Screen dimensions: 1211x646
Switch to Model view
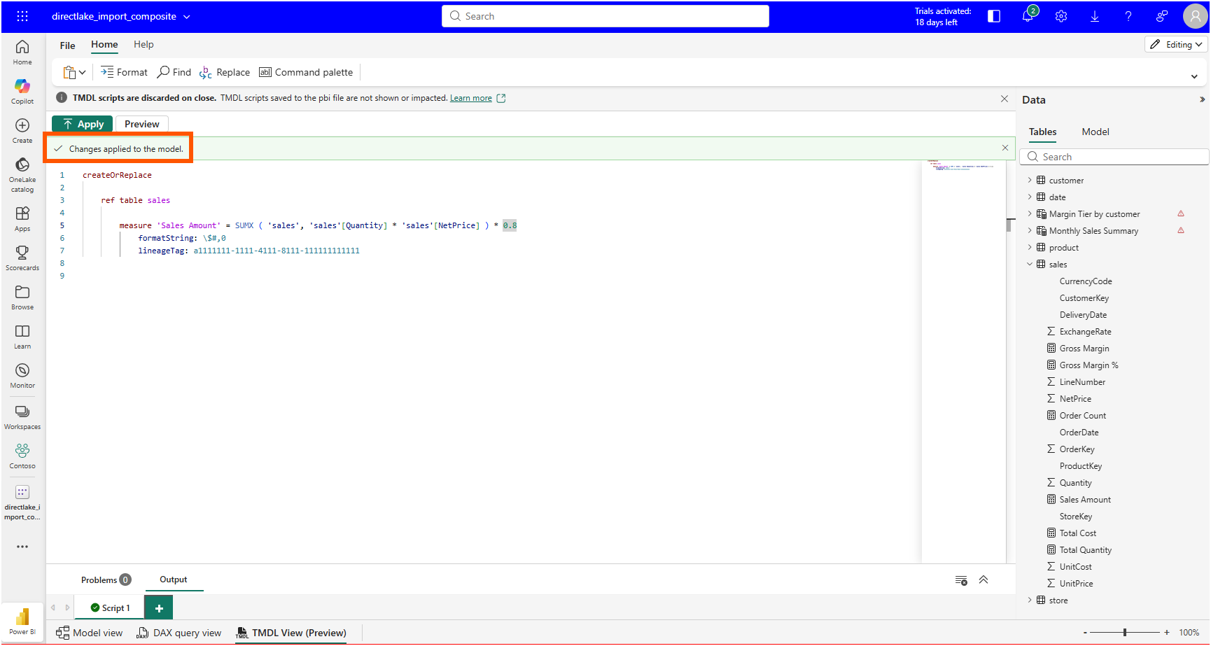point(90,633)
